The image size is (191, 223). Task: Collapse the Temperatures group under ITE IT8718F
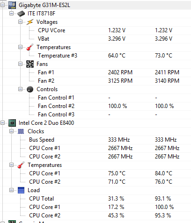[x=20, y=47]
